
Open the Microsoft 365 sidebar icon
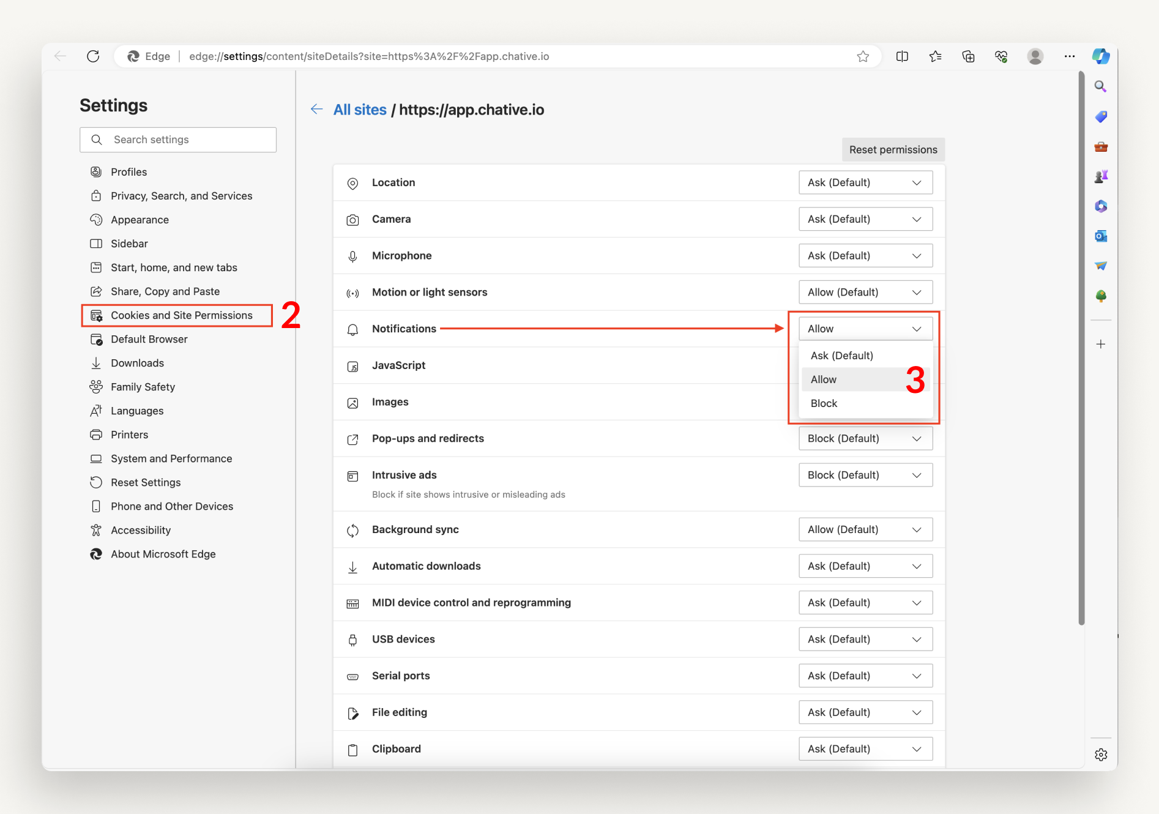1100,206
